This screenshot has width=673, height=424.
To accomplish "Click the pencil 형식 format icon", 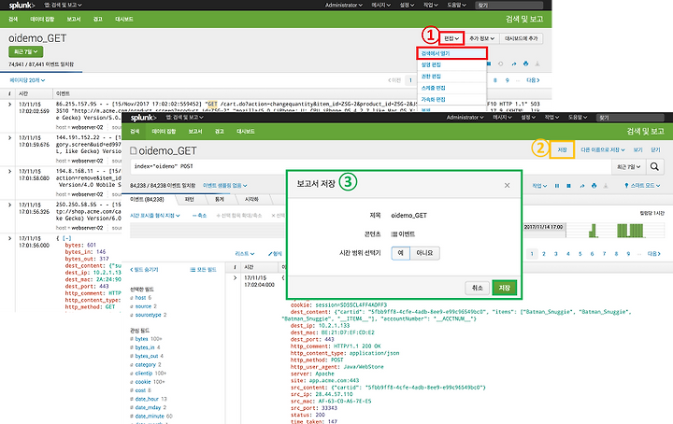I will 275,254.
